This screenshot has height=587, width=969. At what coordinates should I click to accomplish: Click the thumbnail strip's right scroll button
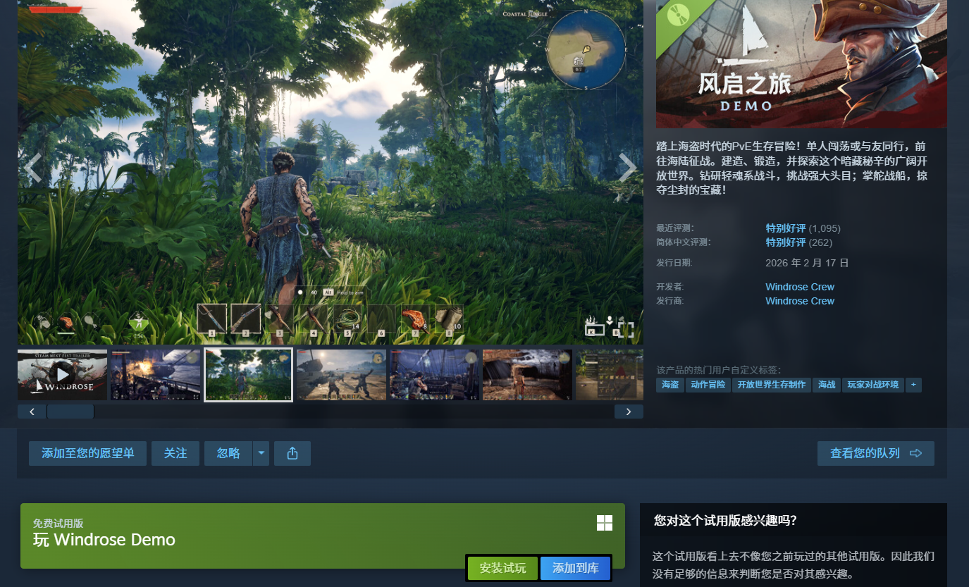(x=629, y=412)
